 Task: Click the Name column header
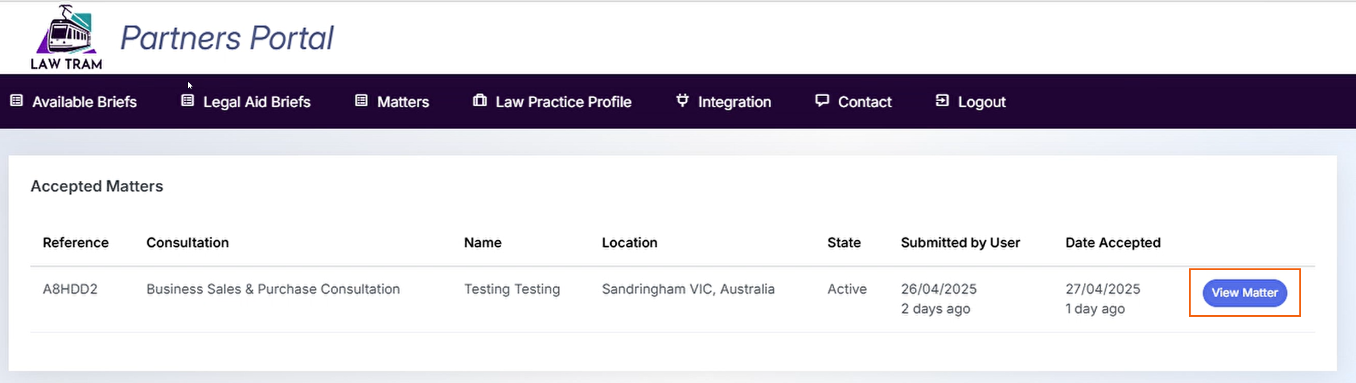482,243
